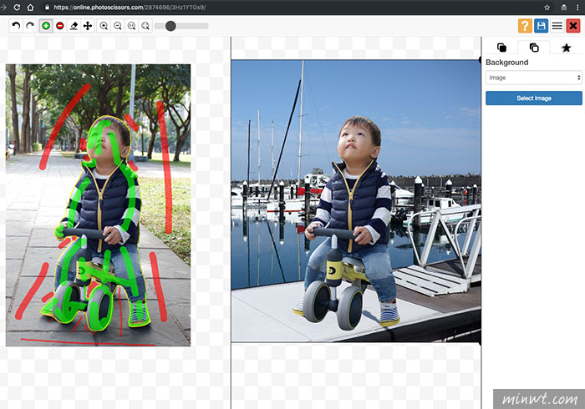
Task: Select the green foreground marker tool
Action: (x=46, y=26)
